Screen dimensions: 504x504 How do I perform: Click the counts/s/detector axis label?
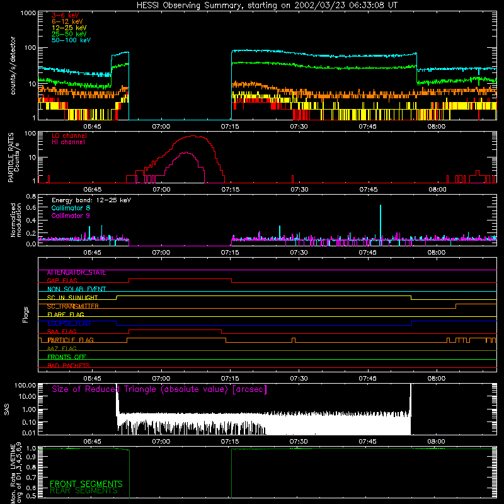tap(13, 66)
